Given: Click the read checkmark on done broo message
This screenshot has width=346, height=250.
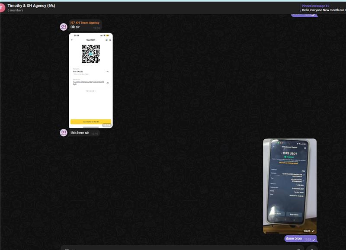Looking at the screenshot, I should [314, 239].
